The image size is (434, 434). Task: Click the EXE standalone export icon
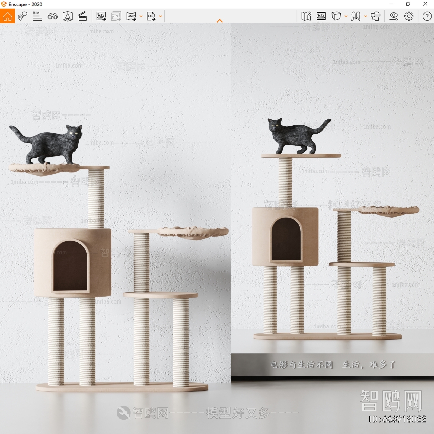point(151,16)
